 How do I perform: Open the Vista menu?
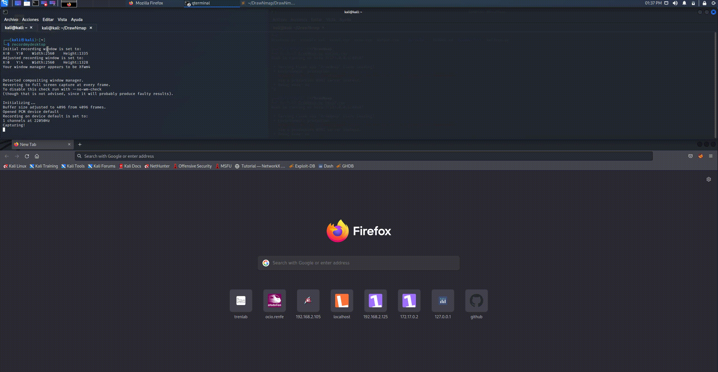(x=62, y=19)
